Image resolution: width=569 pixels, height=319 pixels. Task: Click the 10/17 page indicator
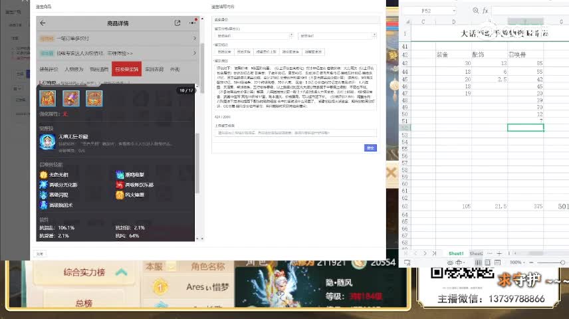tap(186, 90)
